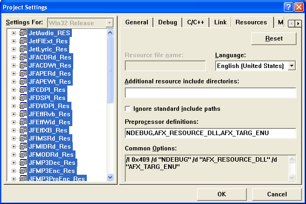The height and width of the screenshot is (204, 306).
Task: Click the JFIMSRd_Res project icon
Action: pos(23,138)
